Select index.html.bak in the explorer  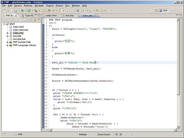coord(20,30)
